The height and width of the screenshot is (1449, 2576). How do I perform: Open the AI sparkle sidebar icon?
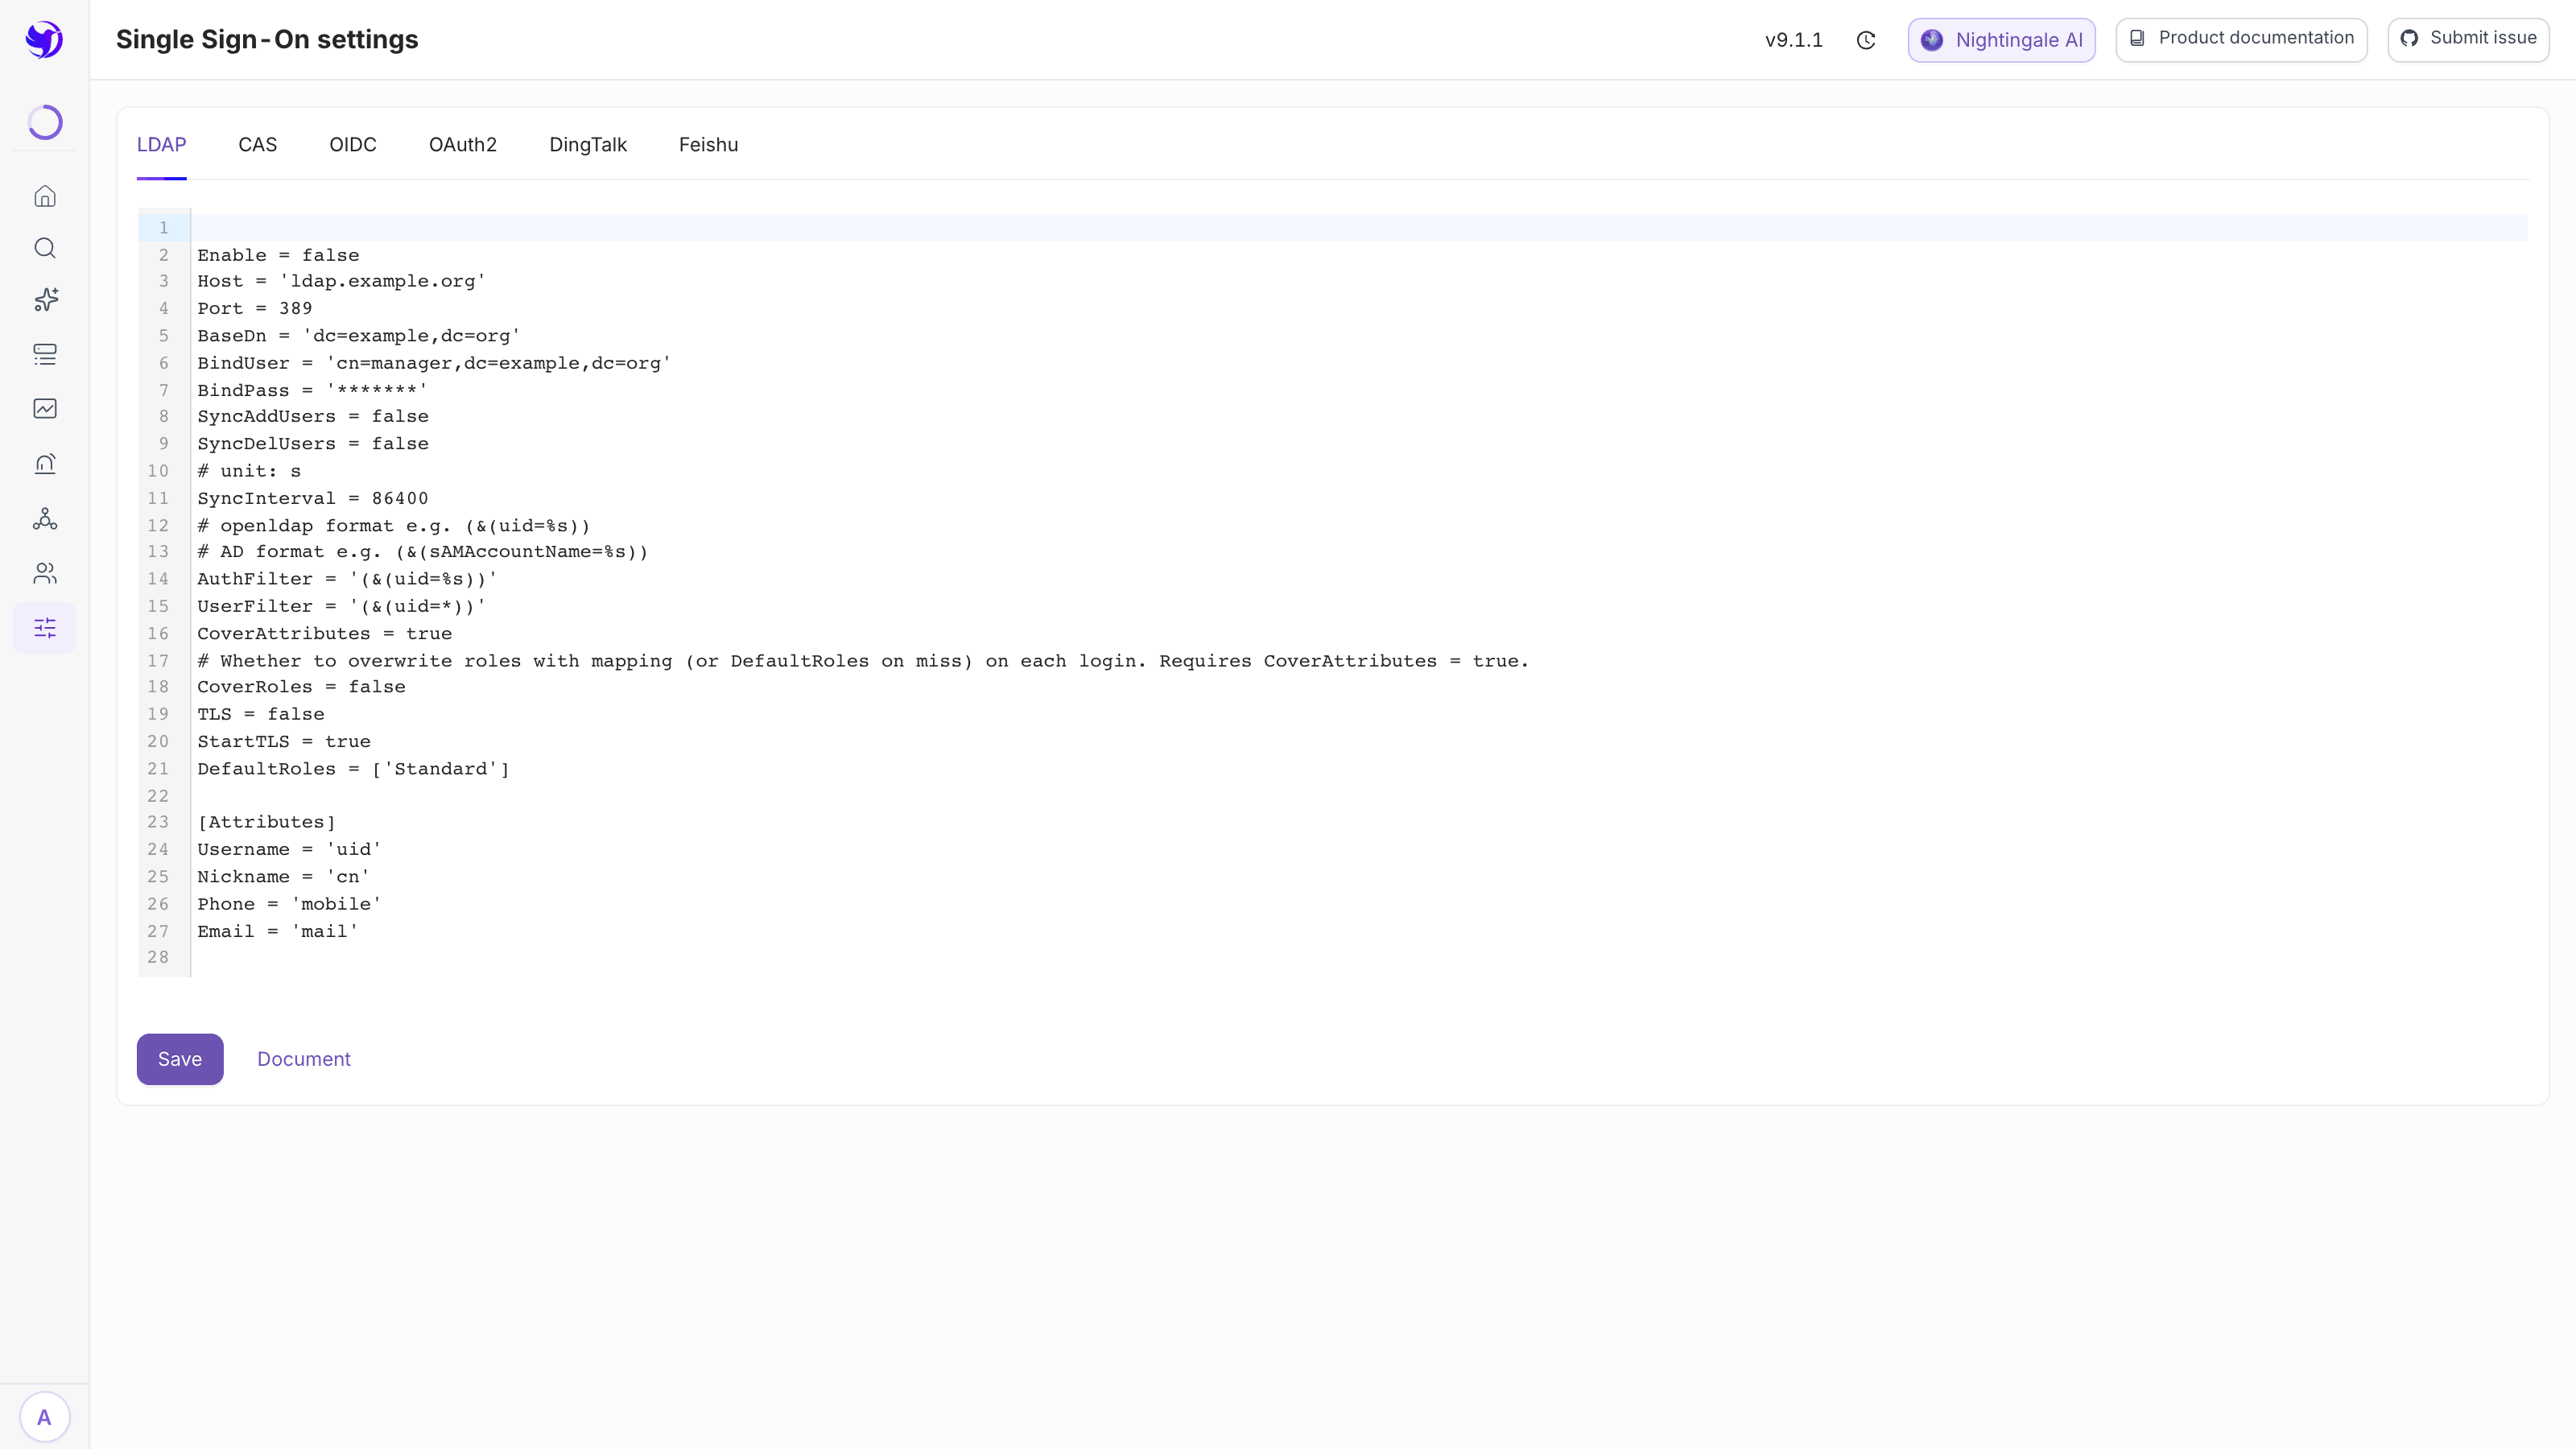tap(45, 300)
